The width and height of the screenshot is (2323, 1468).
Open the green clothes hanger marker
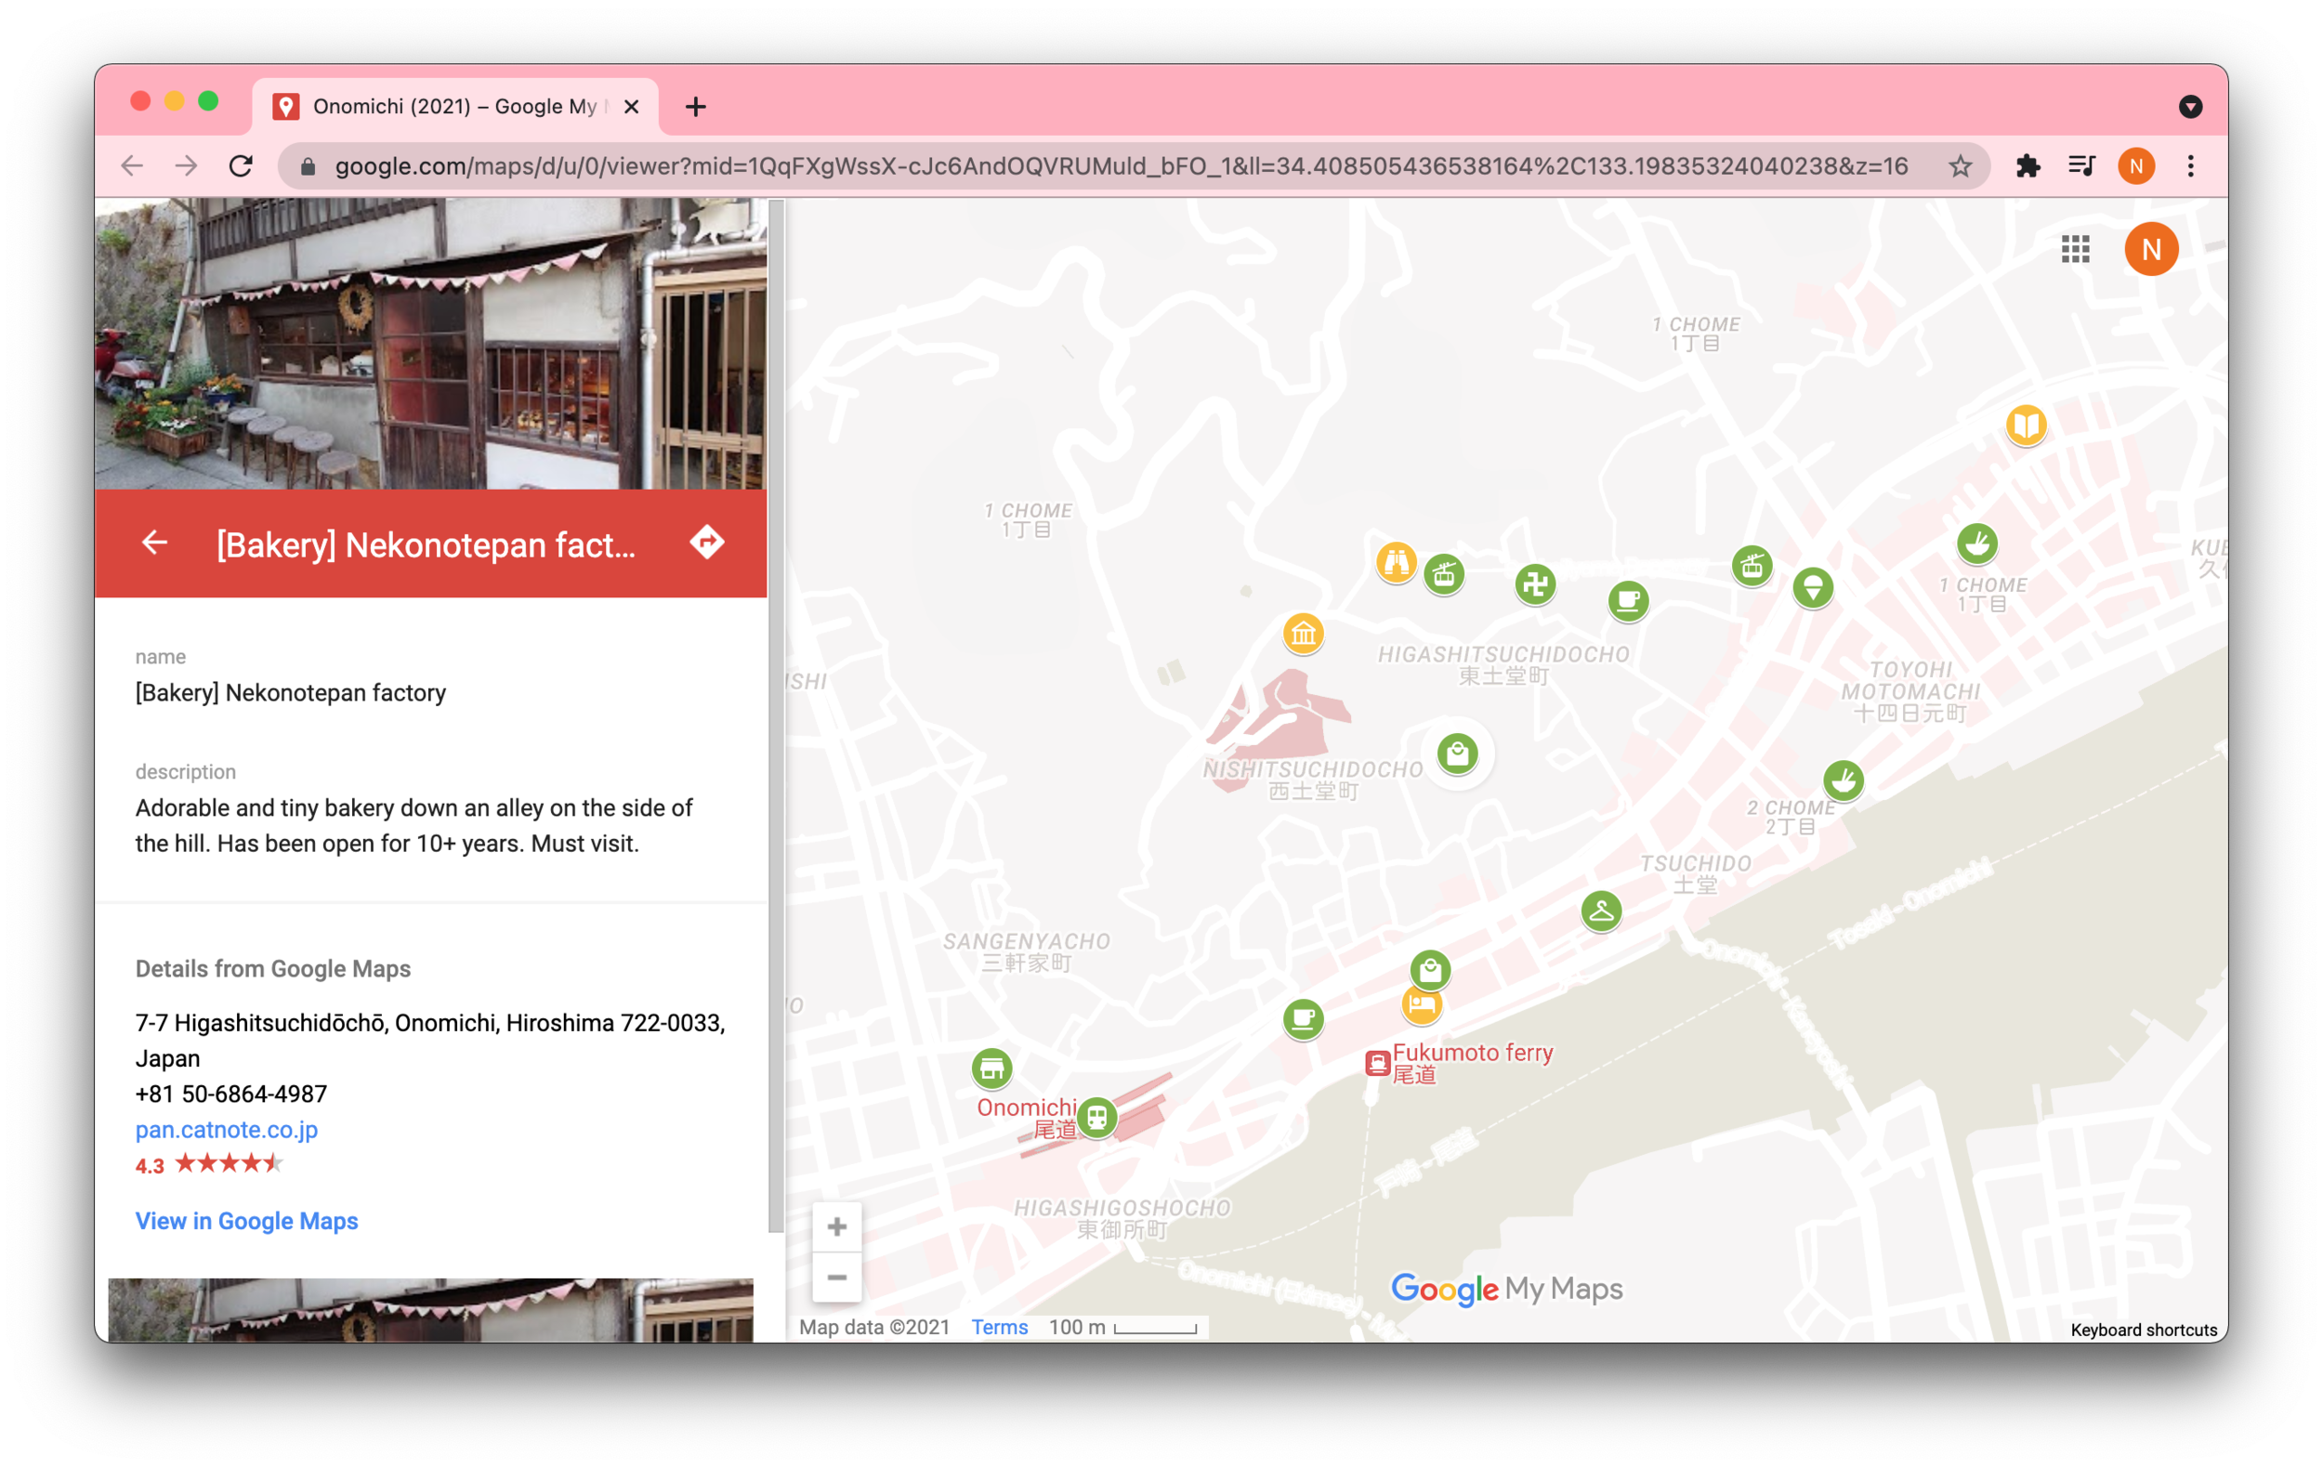pos(1601,911)
